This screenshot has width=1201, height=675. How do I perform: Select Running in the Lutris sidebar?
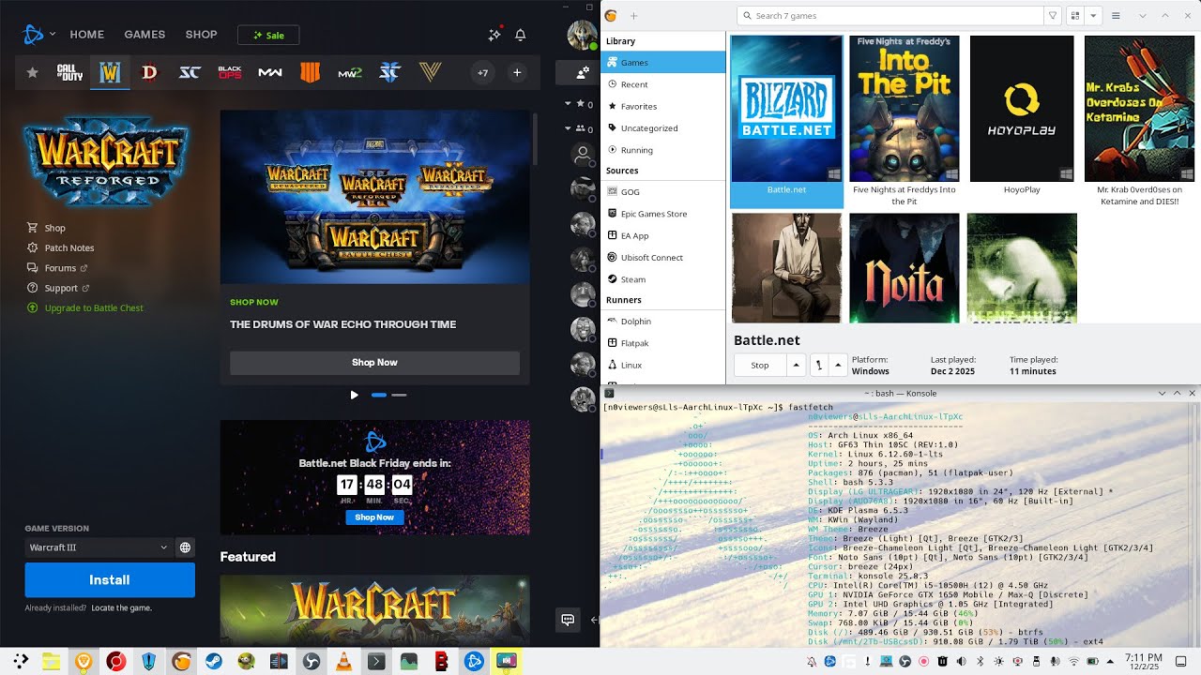[x=663, y=149]
